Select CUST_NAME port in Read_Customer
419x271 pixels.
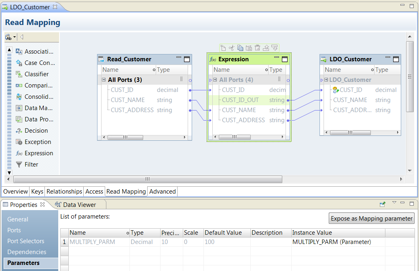[128, 100]
